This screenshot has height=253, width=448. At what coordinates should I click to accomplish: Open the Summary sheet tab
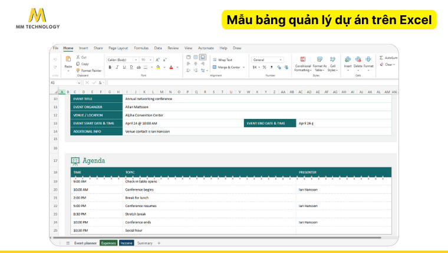click(144, 243)
